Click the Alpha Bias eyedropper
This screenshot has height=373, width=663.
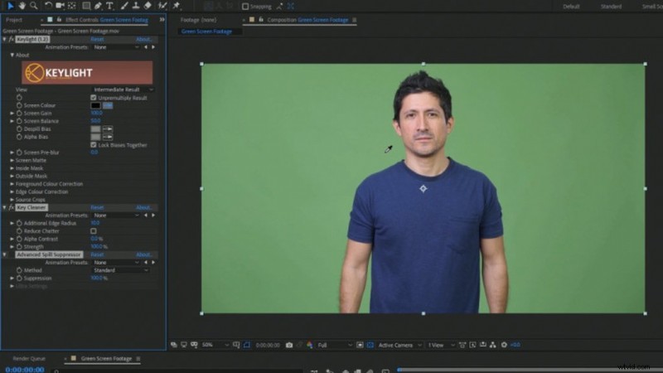click(x=108, y=137)
